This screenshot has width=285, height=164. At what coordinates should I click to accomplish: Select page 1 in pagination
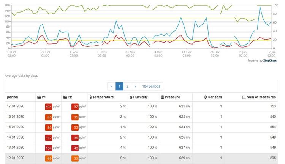(119, 86)
